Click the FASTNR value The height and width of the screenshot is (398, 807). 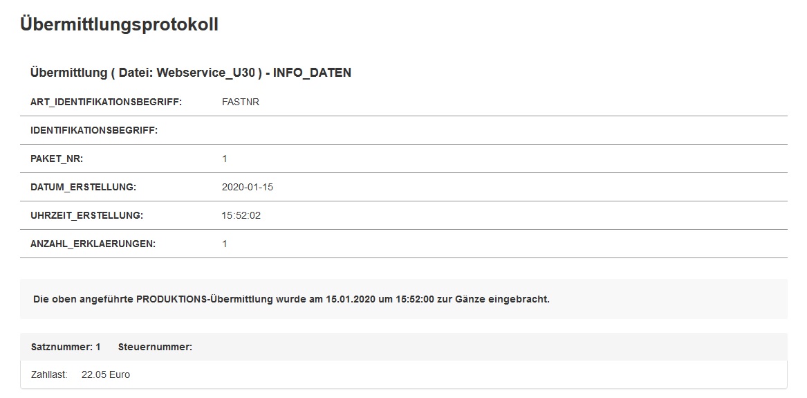point(241,102)
